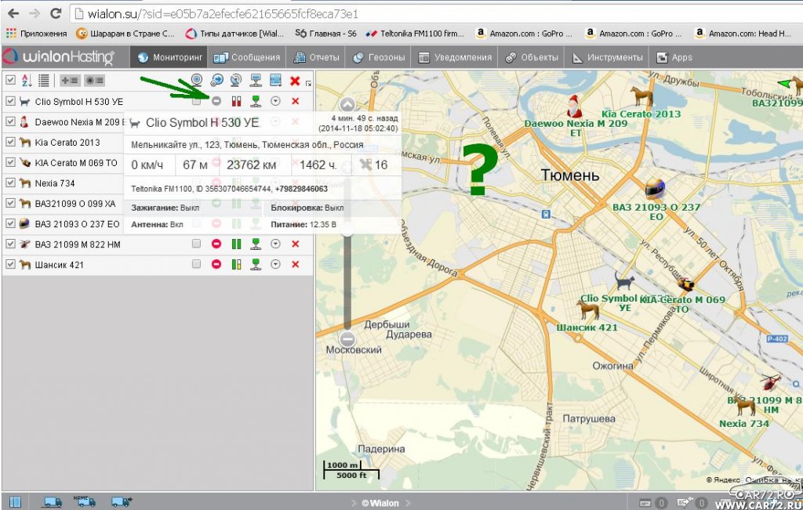Screen dimensions: 803x510
Task: Open the Геозоны tab
Action: pyautogui.click(x=379, y=57)
